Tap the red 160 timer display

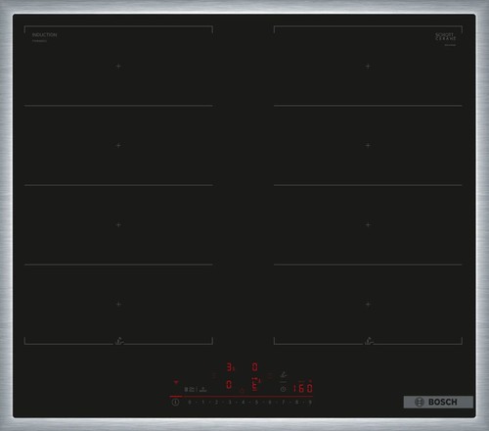coord(303,388)
